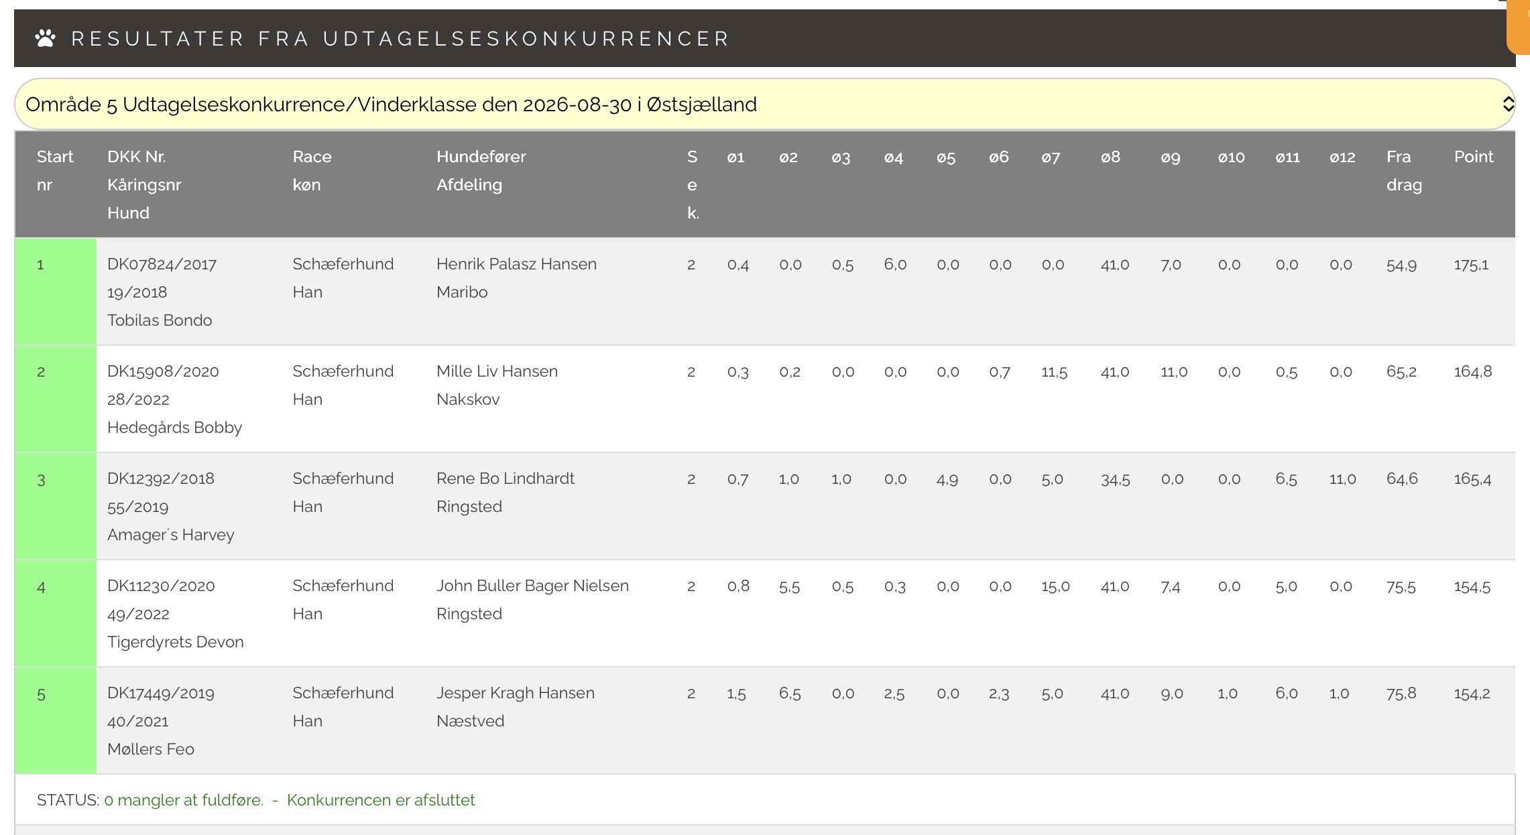
Task: Select the Start nr column header
Action: coord(55,171)
